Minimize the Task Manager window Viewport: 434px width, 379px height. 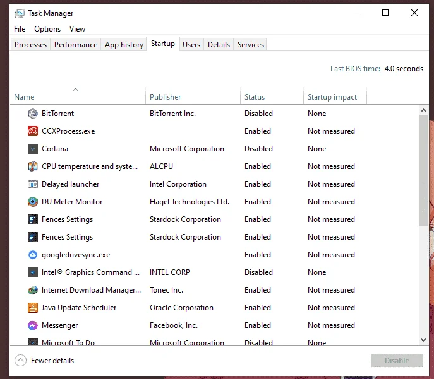point(357,13)
